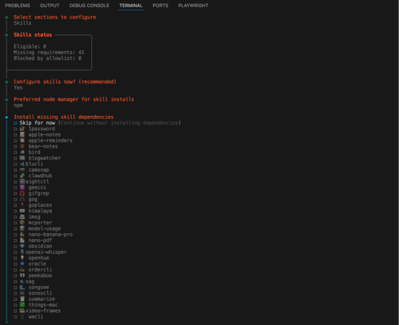The image size is (399, 325).
Task: Click the goplaces map pin icon
Action: pos(23,205)
